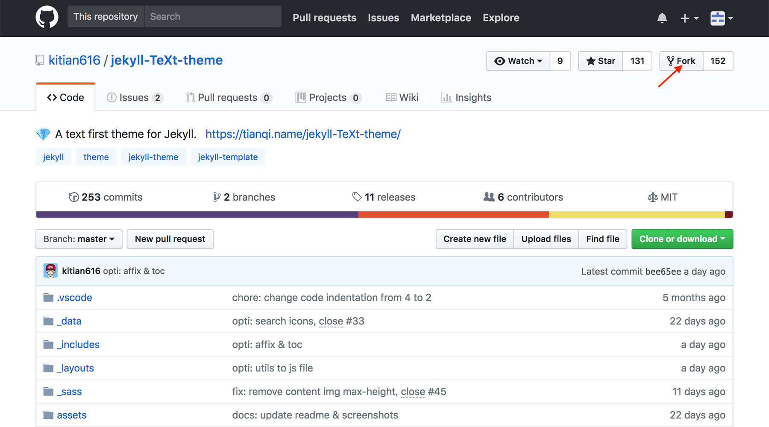Open Marketplace in top navigation
The image size is (769, 427).
point(441,18)
